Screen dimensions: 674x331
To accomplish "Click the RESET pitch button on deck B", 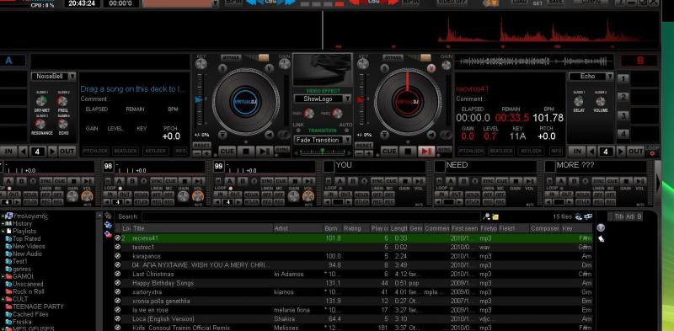I will 364,146.
